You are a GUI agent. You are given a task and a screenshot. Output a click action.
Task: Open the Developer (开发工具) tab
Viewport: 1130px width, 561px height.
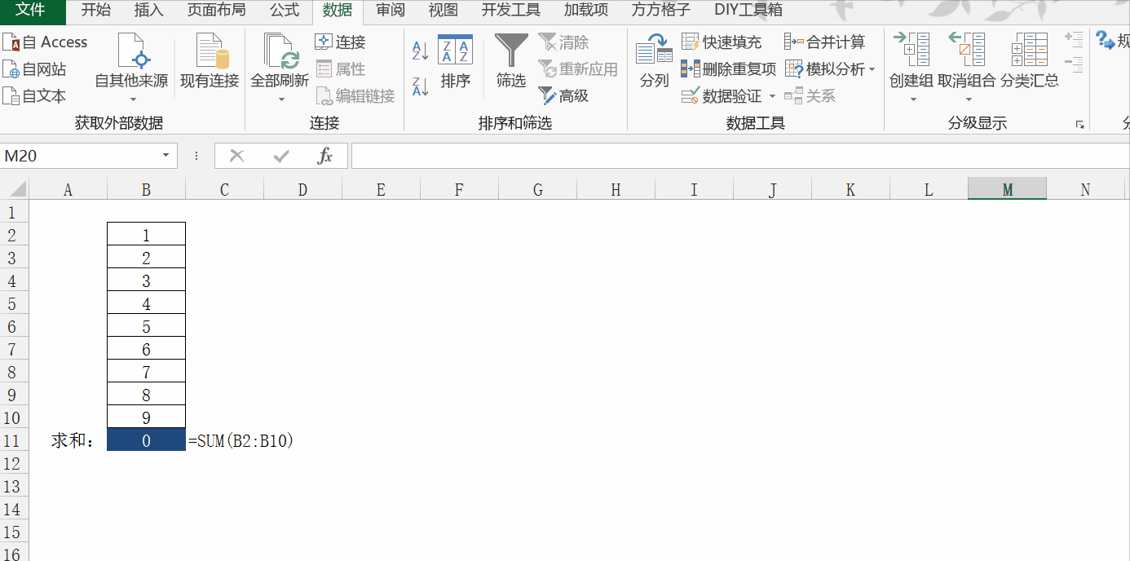click(x=511, y=11)
